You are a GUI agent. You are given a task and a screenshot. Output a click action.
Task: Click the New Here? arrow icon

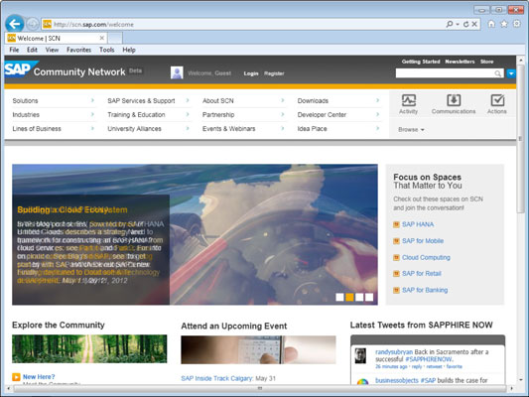click(16, 377)
